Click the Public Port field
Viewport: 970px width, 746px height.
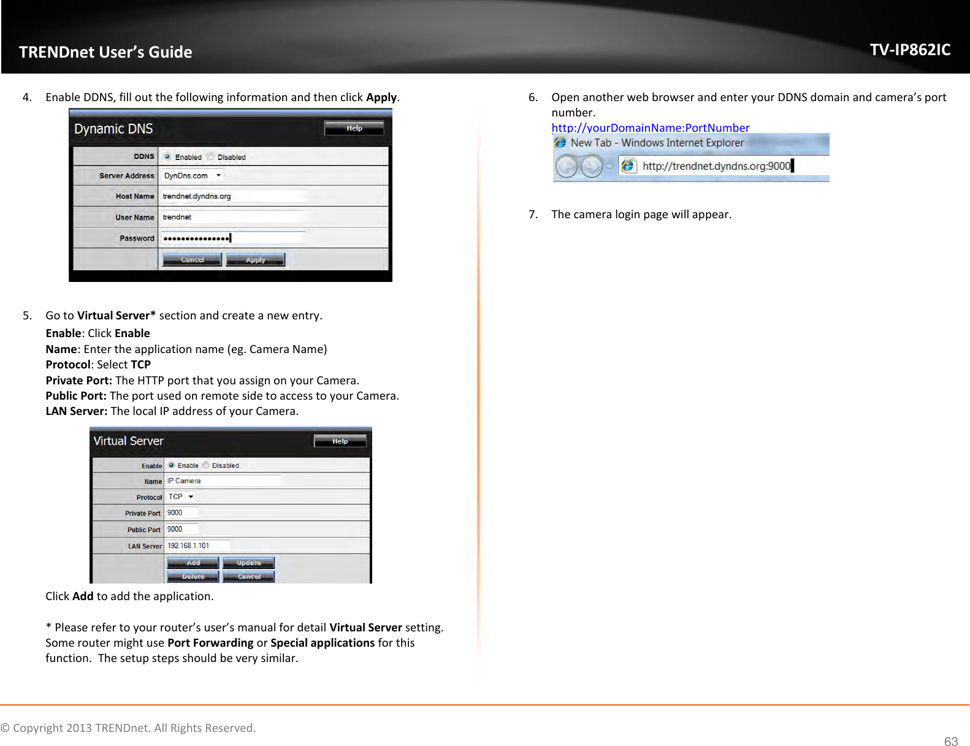coord(182,529)
